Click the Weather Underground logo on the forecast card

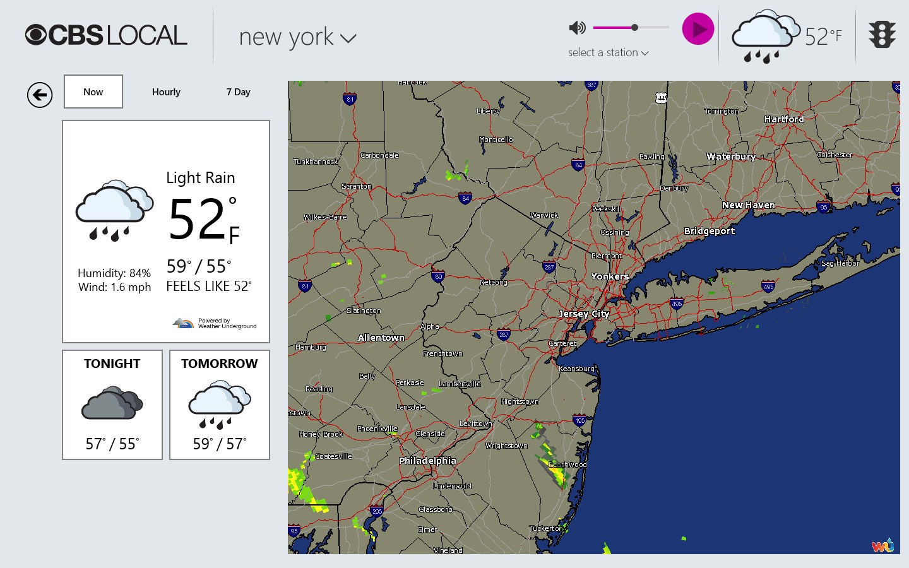click(x=185, y=323)
